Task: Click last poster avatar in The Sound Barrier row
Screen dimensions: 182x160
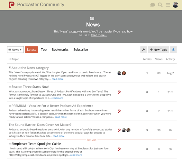Action: [129, 130]
